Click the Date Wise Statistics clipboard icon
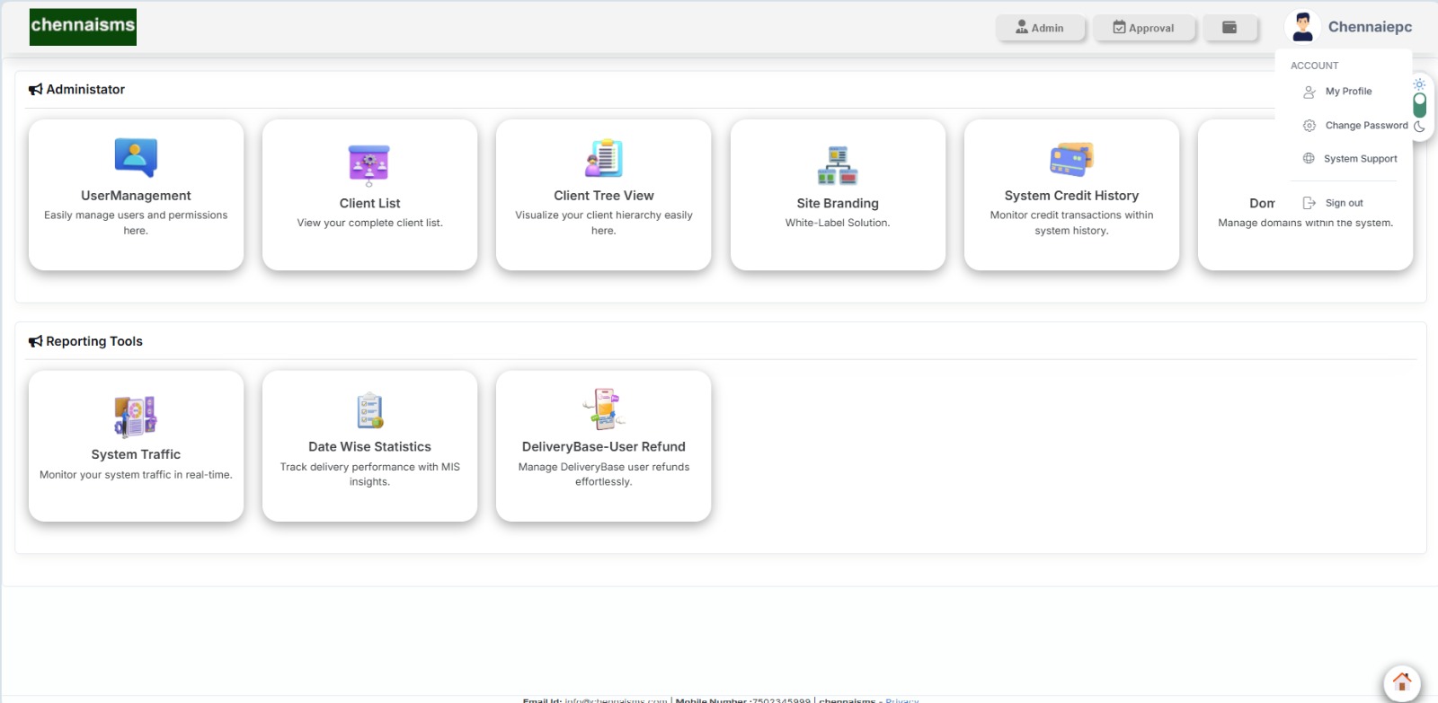The image size is (1438, 703). pyautogui.click(x=369, y=410)
